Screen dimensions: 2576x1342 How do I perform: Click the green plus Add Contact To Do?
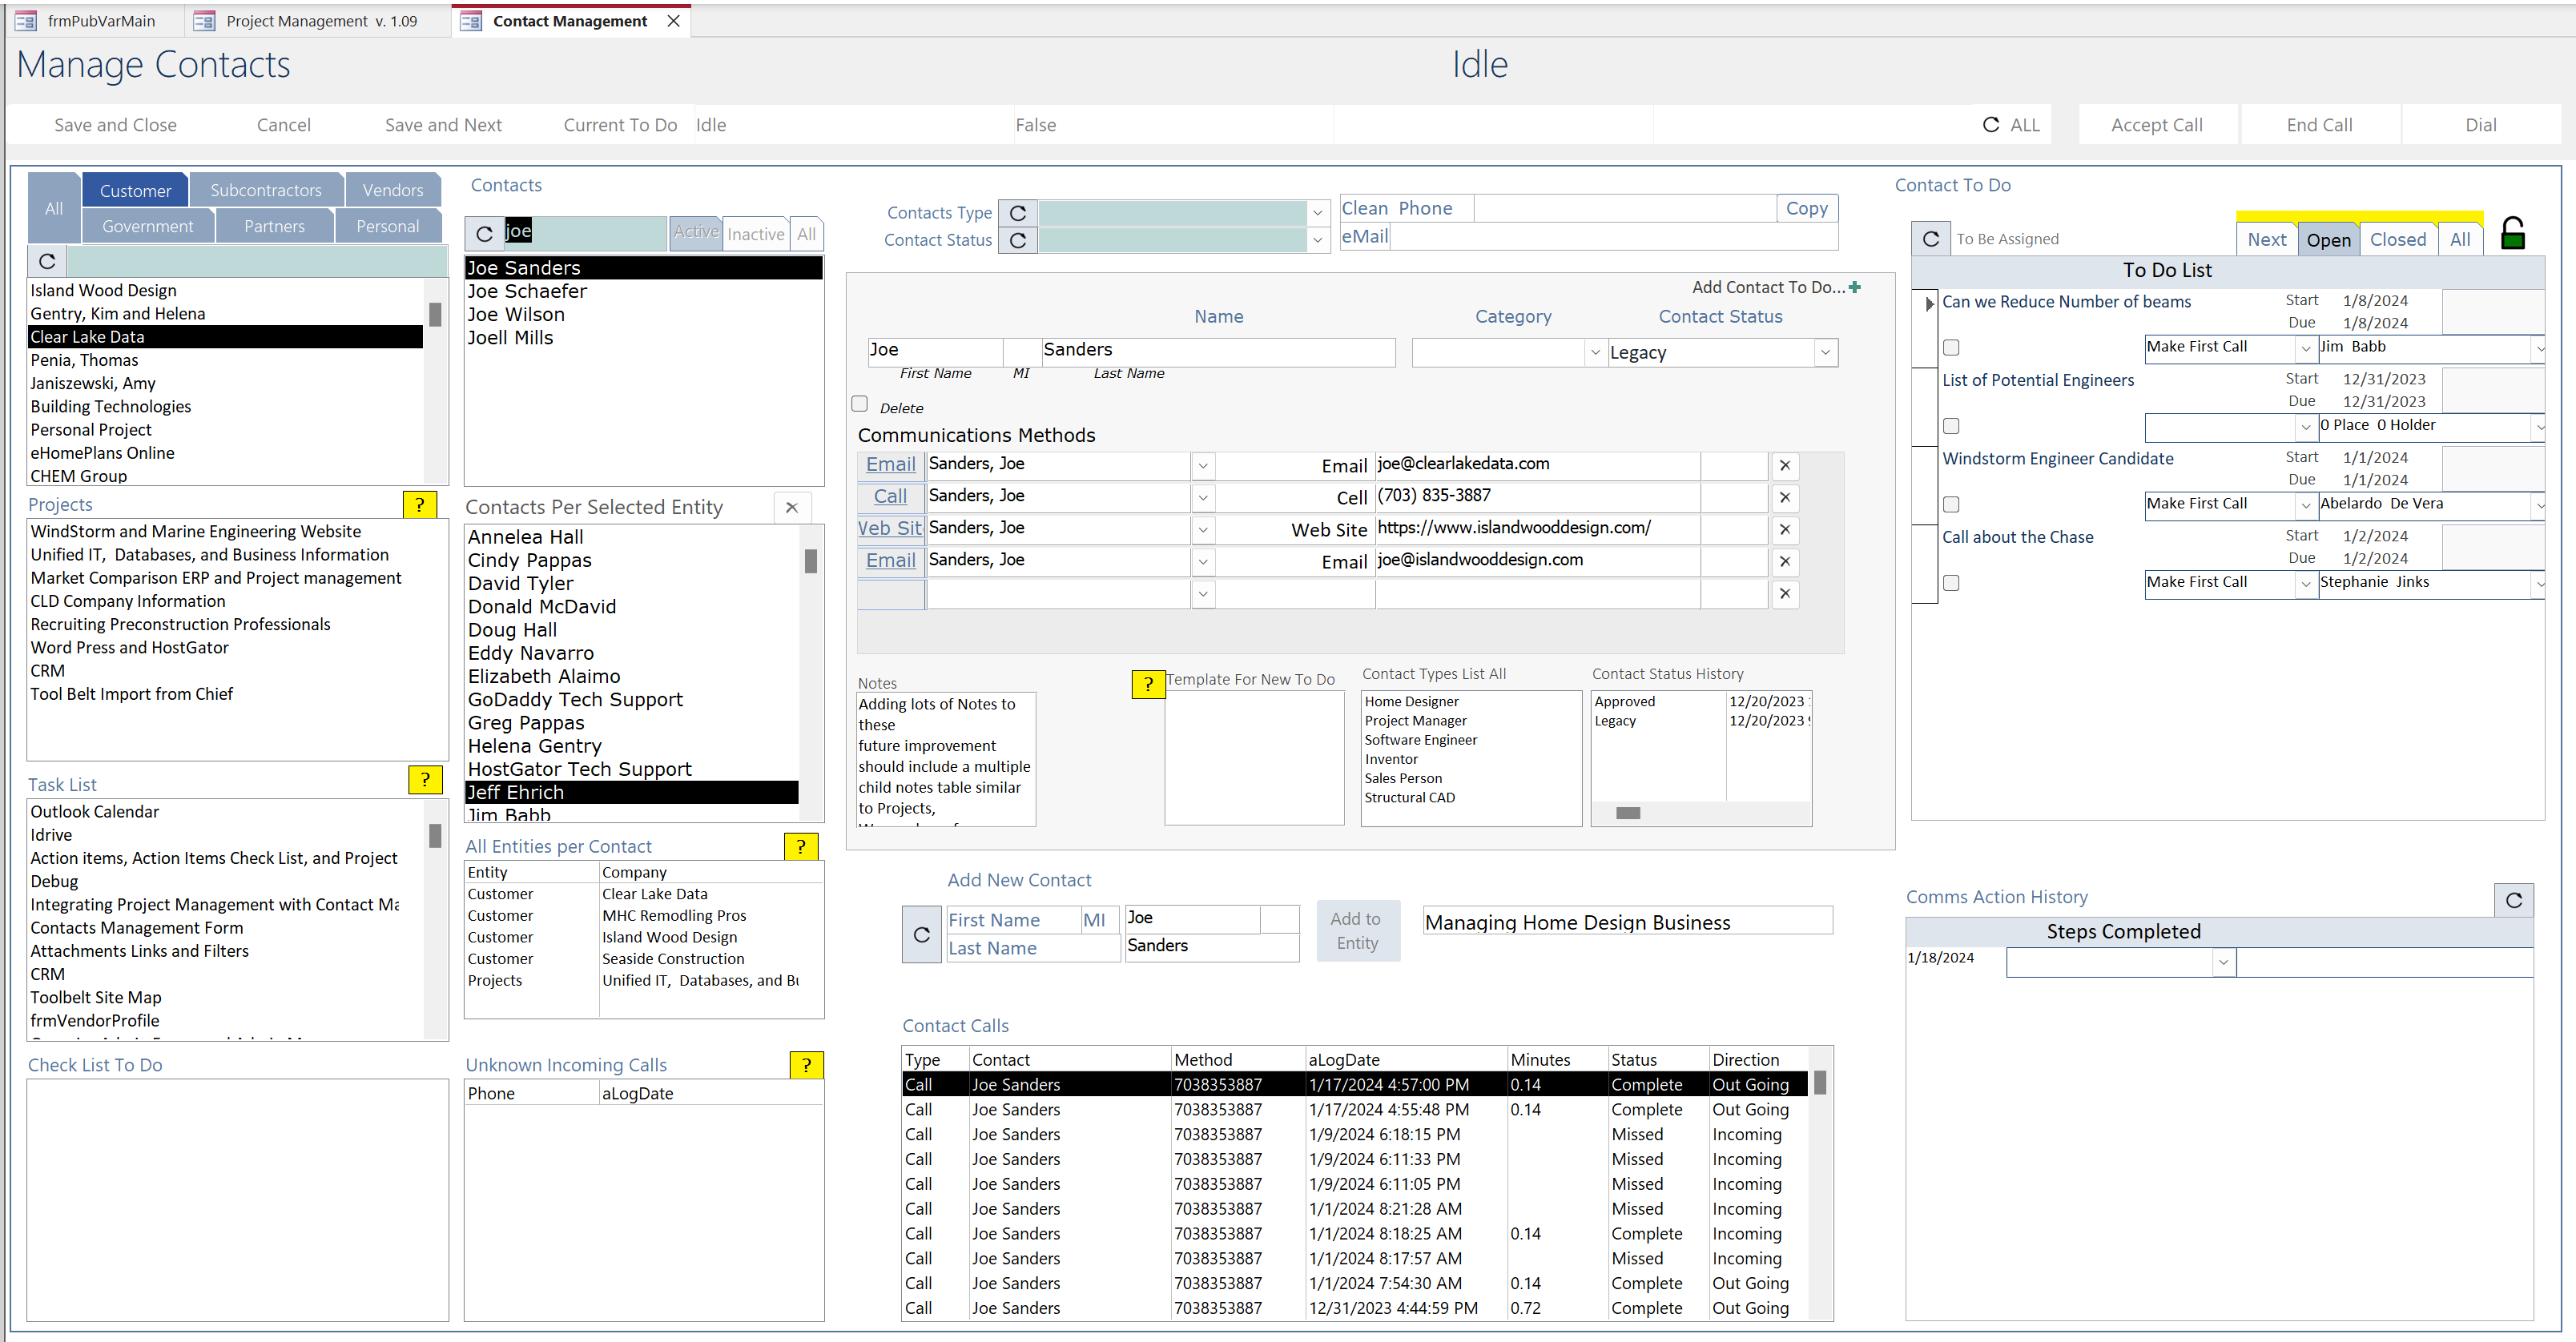pyautogui.click(x=1855, y=287)
